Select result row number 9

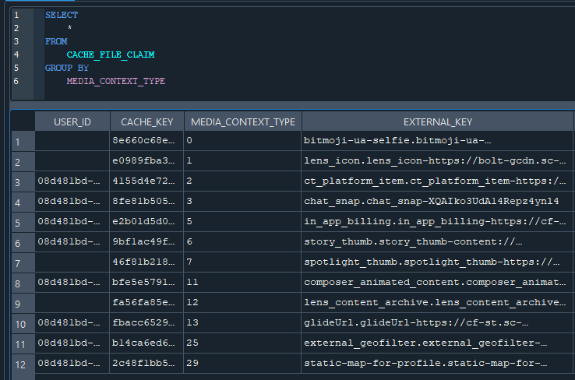[x=23, y=303]
